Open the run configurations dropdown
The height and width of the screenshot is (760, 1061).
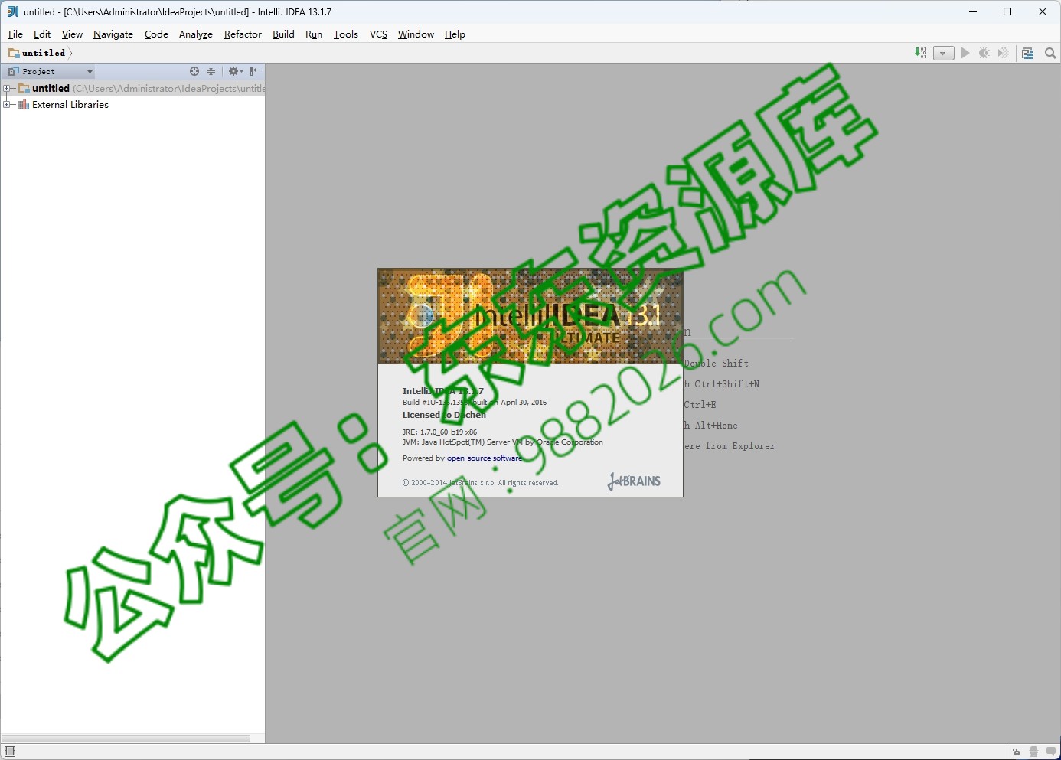(942, 53)
